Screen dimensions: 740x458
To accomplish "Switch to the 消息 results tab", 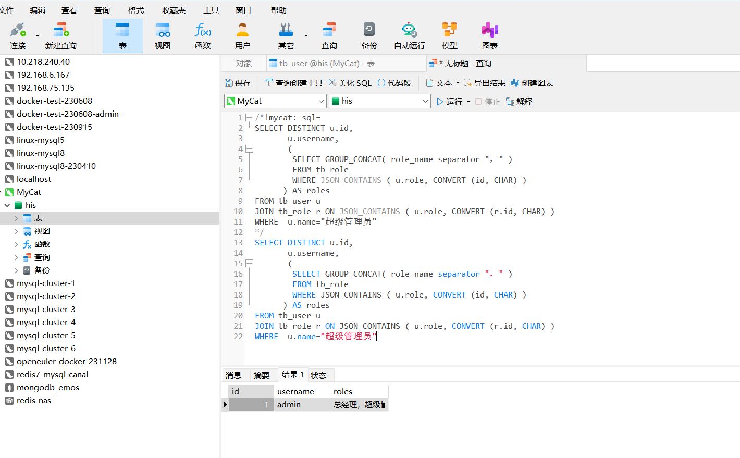I will click(233, 375).
